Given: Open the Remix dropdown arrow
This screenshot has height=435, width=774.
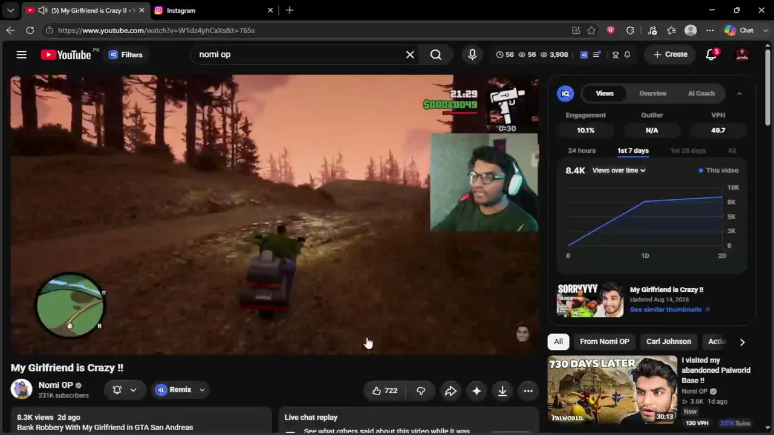Looking at the screenshot, I should pyautogui.click(x=202, y=390).
